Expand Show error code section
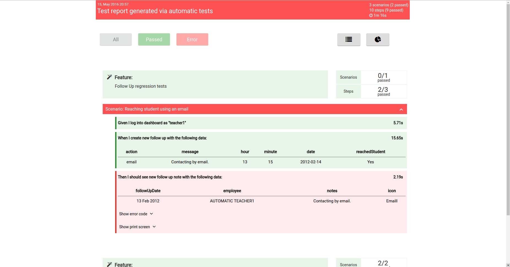Screen dimensions: 510x267 point(136,214)
